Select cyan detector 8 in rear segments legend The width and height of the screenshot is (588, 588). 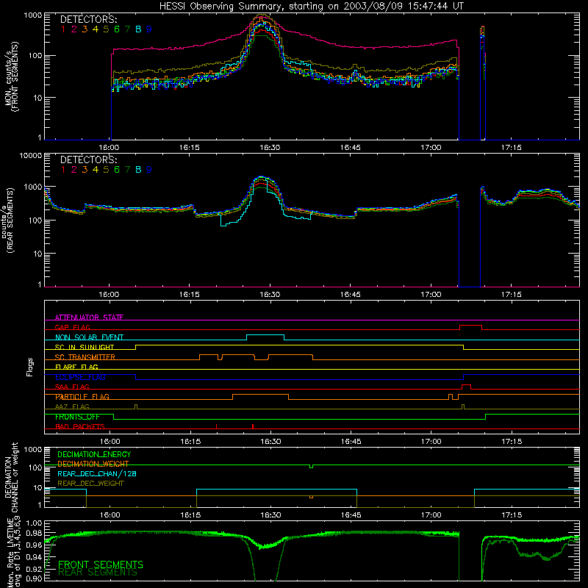click(138, 170)
